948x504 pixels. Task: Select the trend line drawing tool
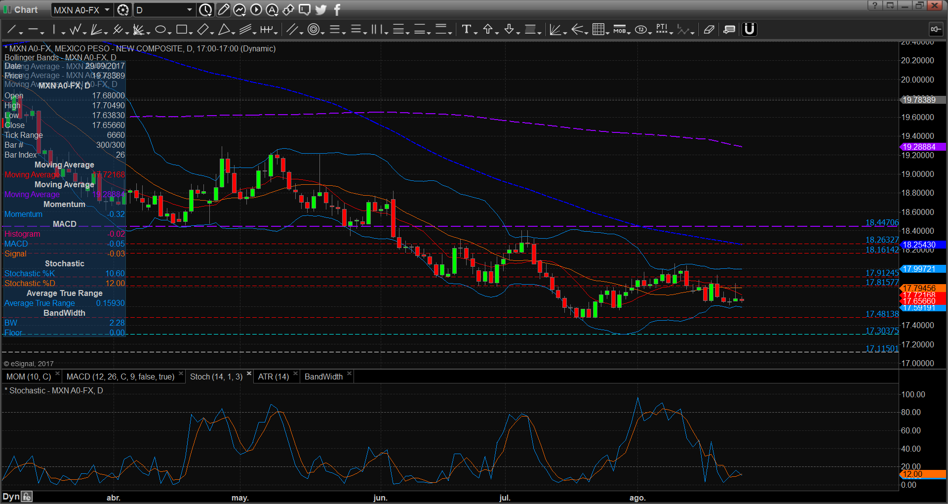pyautogui.click(x=11, y=30)
